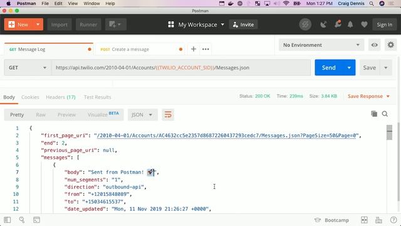401x226 pixels.
Task: Select the Pretty view
Action: [x=17, y=115]
